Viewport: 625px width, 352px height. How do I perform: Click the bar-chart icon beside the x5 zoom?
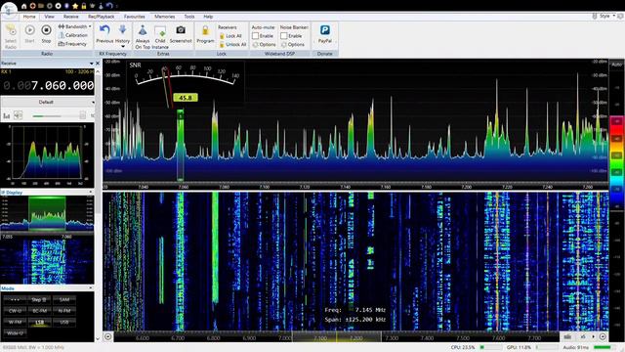tap(567, 336)
